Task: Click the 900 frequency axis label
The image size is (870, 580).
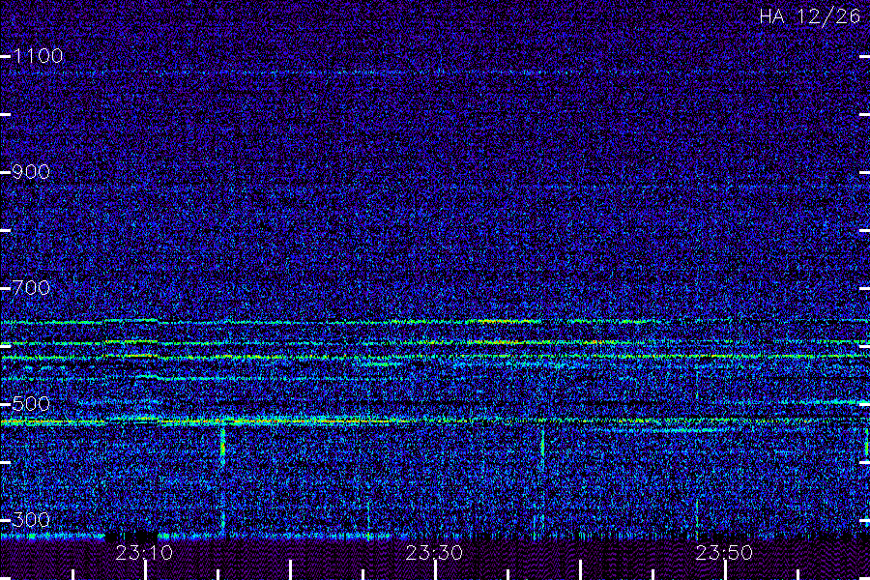Action: pos(31,172)
